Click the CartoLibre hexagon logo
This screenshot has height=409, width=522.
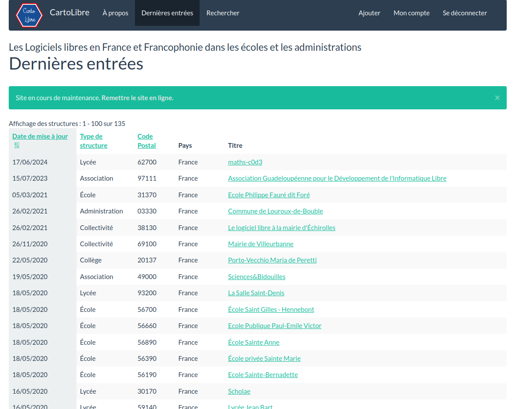(29, 15)
